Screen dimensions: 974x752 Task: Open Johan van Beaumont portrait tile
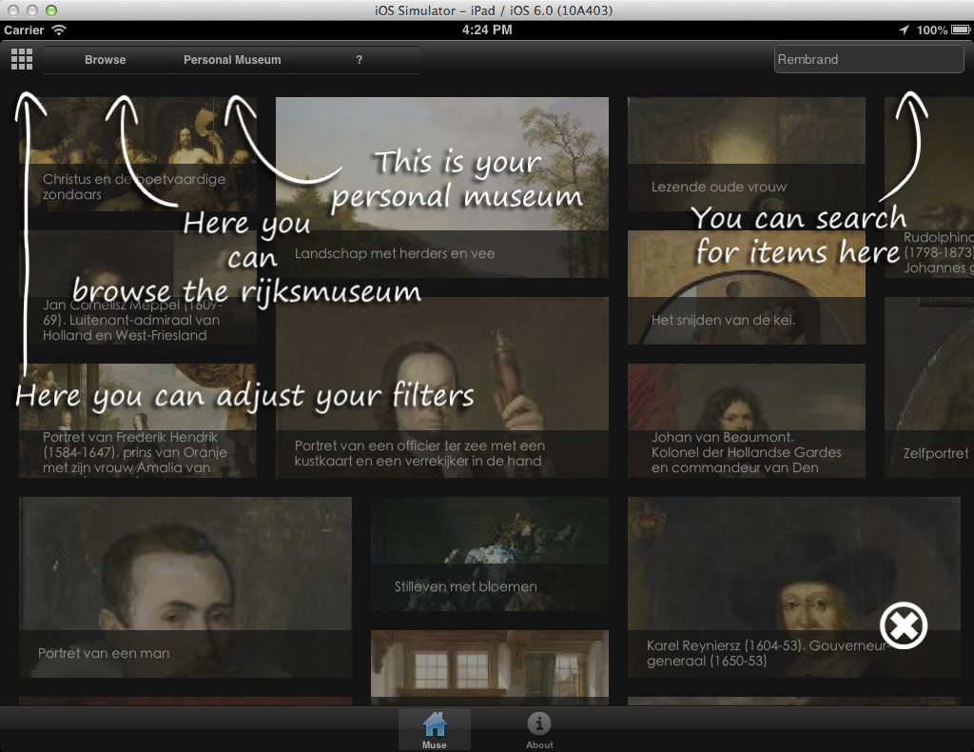point(747,421)
